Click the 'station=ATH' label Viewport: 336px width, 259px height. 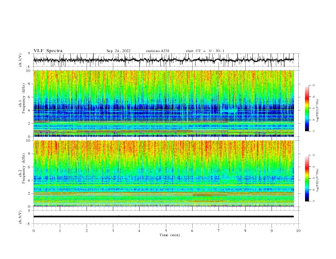click(x=157, y=51)
